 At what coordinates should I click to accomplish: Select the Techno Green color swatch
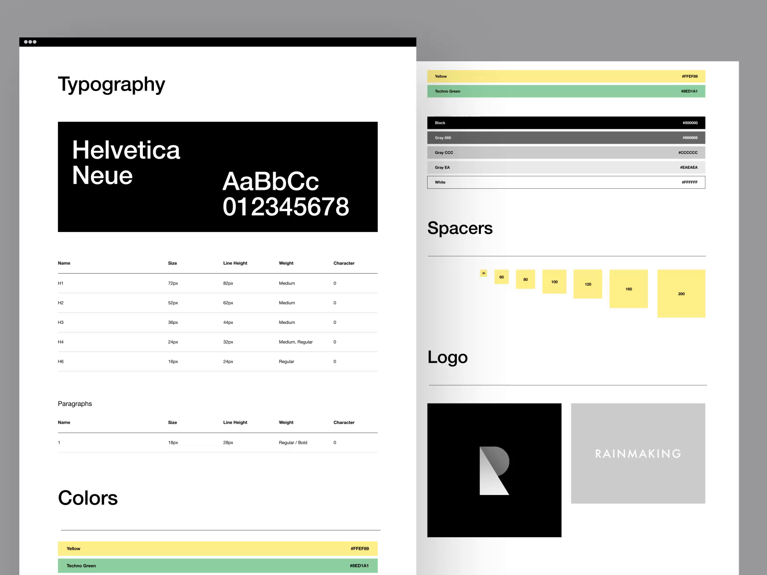pyautogui.click(x=566, y=91)
